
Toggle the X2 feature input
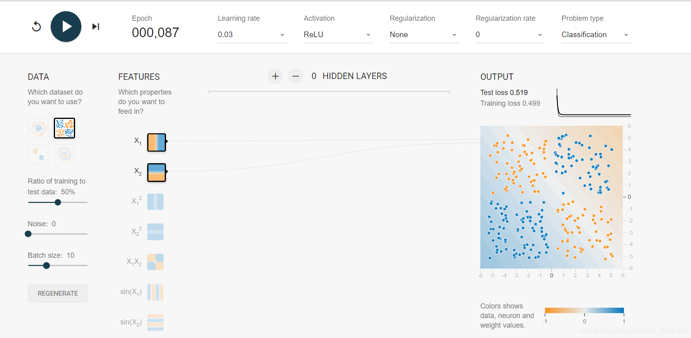[x=156, y=173]
